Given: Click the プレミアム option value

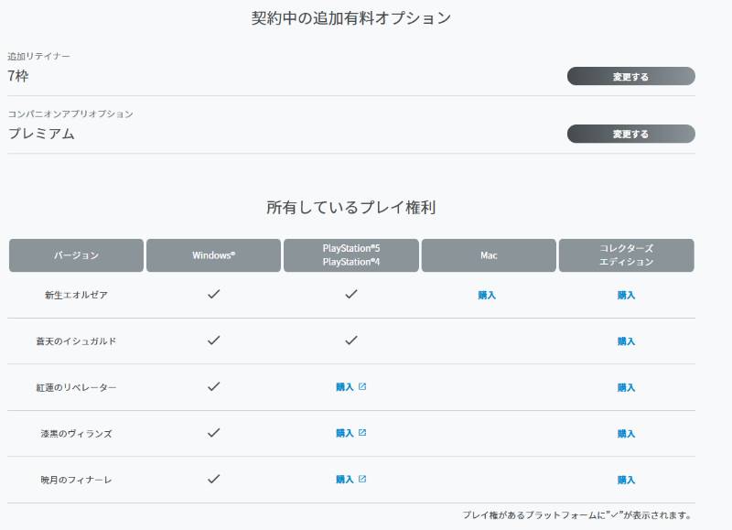Looking at the screenshot, I should coord(41,134).
